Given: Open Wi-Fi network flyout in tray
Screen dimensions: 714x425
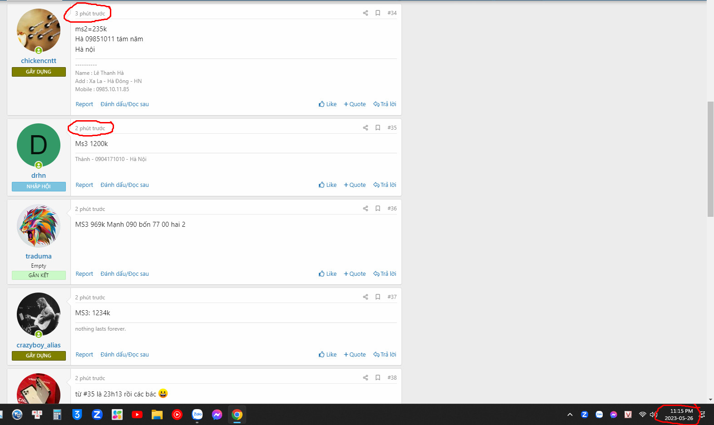Looking at the screenshot, I should pyautogui.click(x=642, y=415).
